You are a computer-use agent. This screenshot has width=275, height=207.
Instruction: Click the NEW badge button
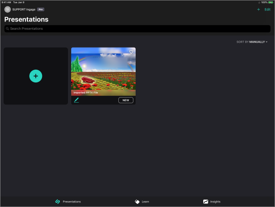[126, 100]
